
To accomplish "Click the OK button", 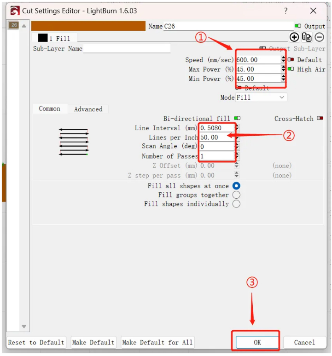I will coord(257,342).
